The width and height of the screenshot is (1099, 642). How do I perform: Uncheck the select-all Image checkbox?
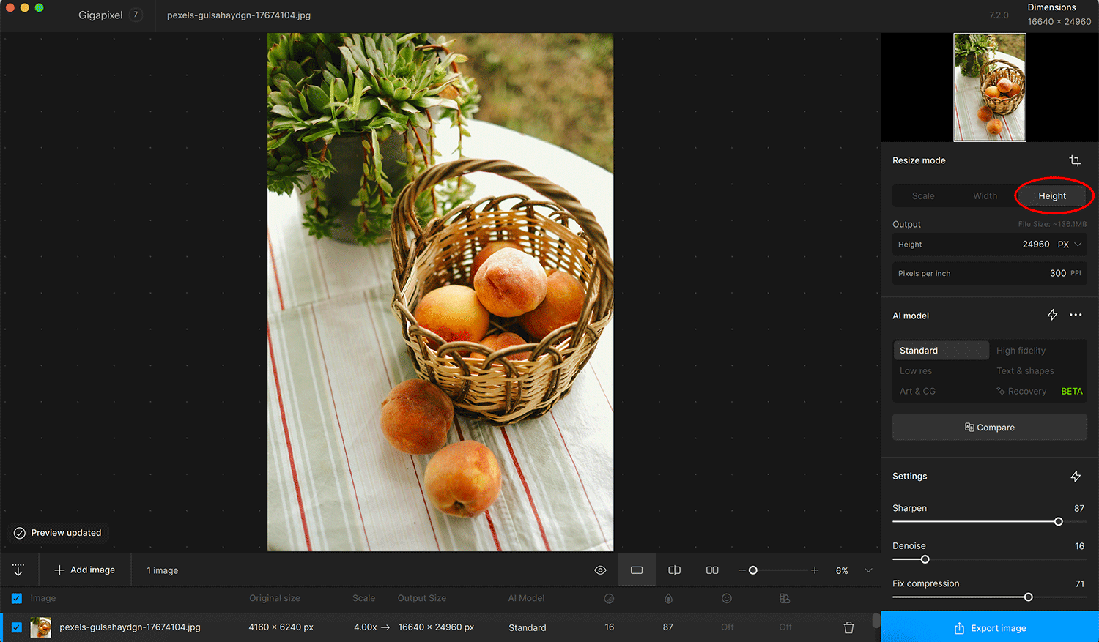(x=16, y=598)
